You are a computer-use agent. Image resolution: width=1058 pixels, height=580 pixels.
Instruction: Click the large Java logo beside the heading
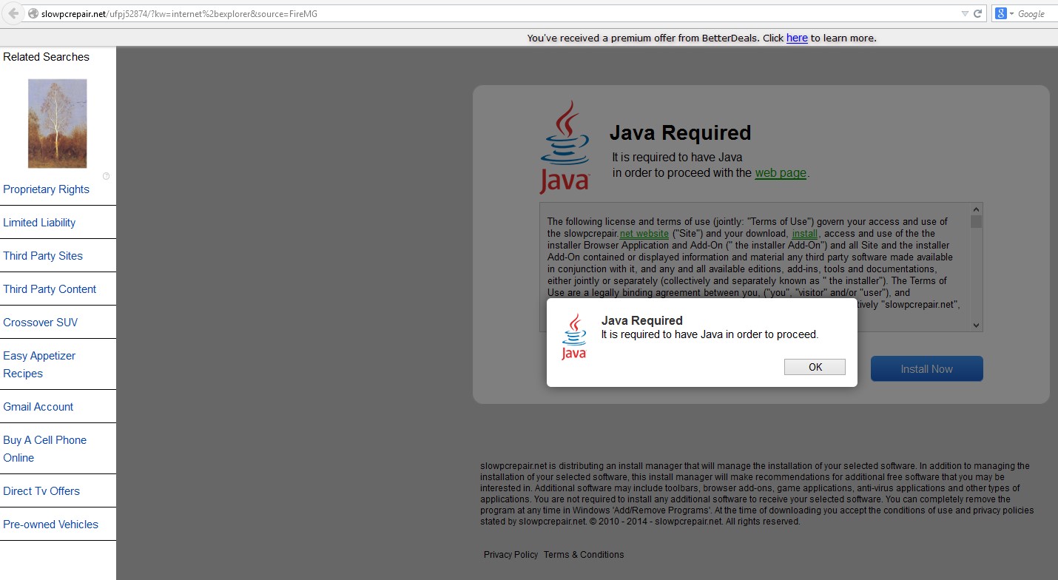565,147
